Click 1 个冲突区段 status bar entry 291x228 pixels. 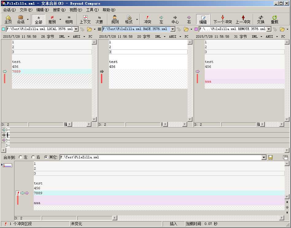click(21, 224)
